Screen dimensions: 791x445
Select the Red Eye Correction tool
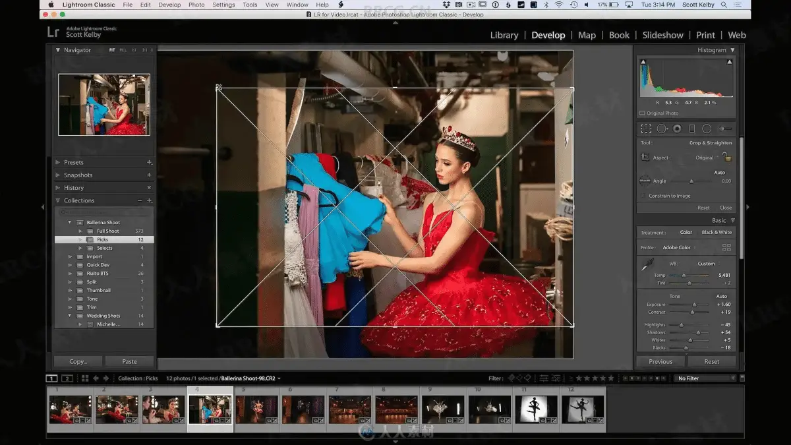pyautogui.click(x=677, y=129)
